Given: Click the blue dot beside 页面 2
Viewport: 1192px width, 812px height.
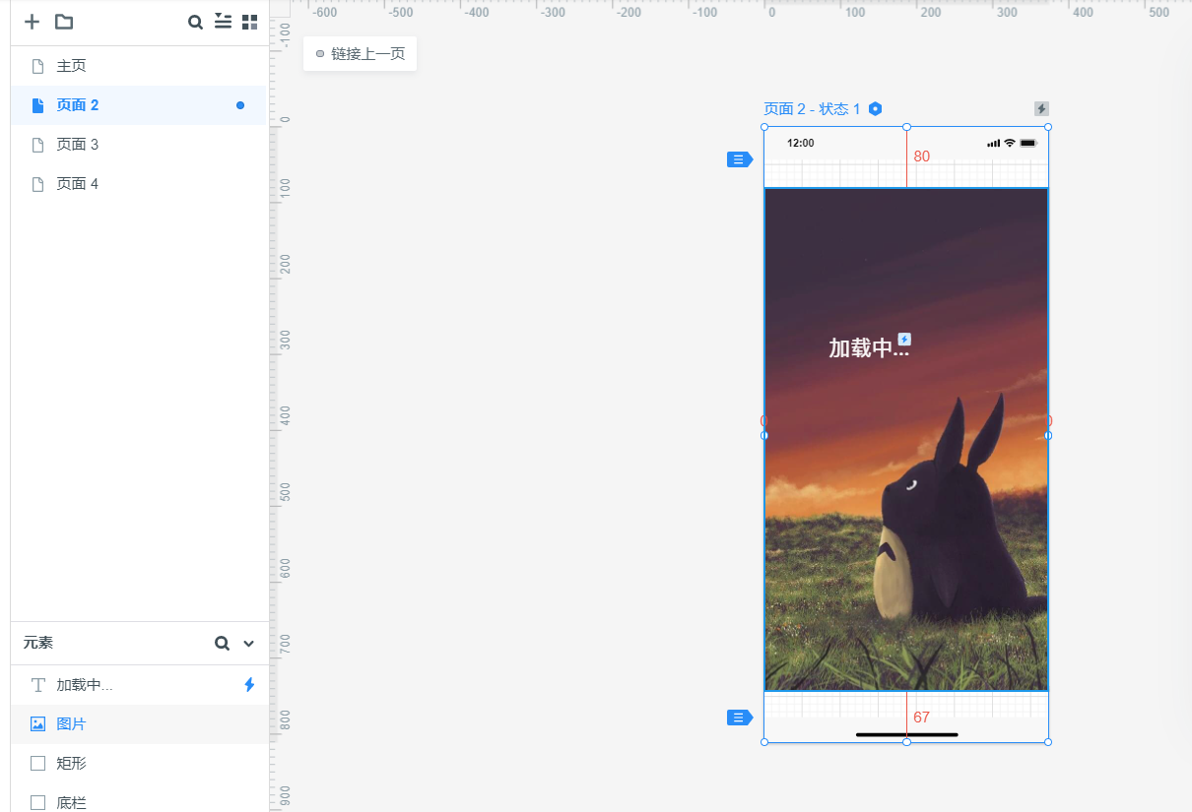Looking at the screenshot, I should [240, 105].
